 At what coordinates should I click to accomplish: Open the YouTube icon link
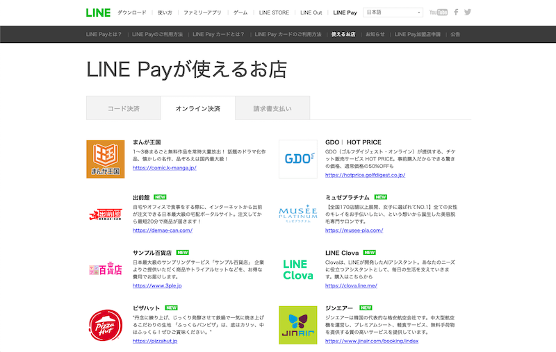pyautogui.click(x=438, y=12)
